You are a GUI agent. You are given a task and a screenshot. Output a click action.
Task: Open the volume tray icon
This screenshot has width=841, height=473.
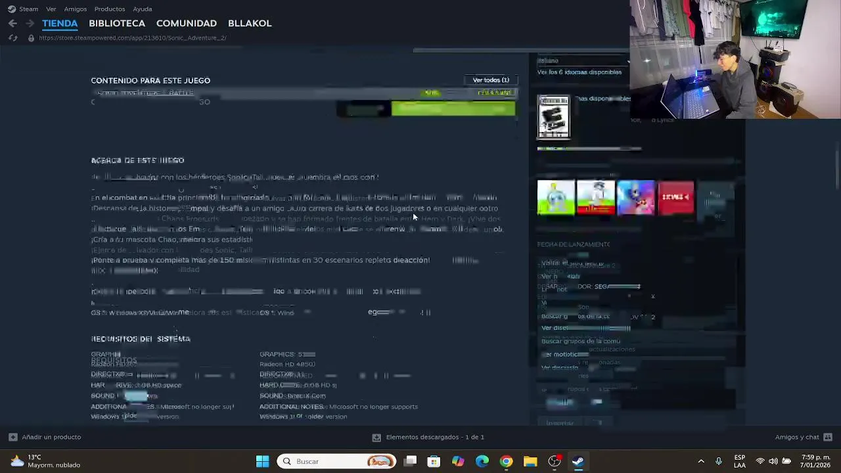click(x=773, y=461)
